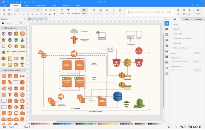
Task: Select the Pattern fill option
Action: (x=176, y=43)
